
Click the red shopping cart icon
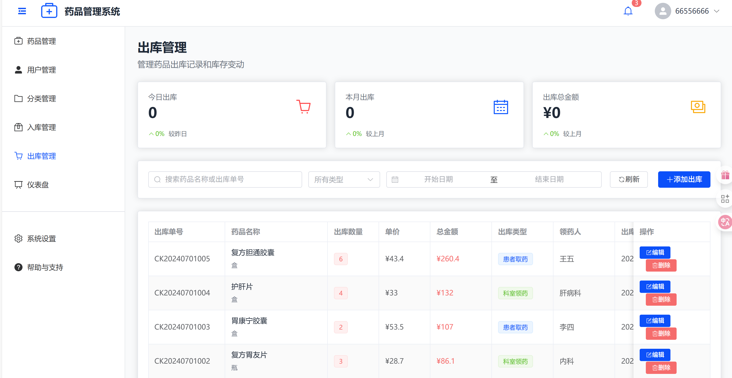[x=303, y=107]
